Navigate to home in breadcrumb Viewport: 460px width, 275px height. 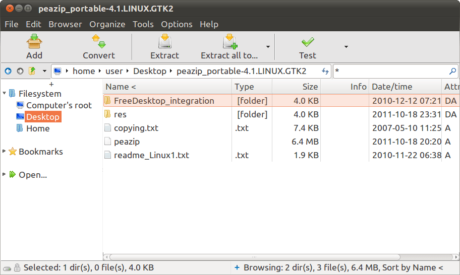pyautogui.click(x=84, y=71)
